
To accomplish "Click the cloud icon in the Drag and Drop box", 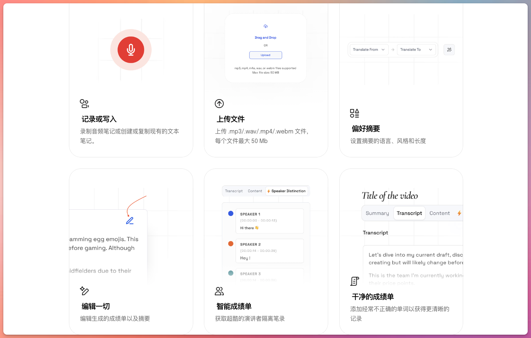I will click(x=265, y=26).
